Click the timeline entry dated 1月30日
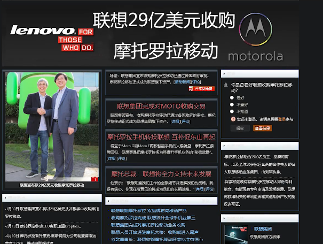Screen dimensions: 323x244 coord(52,212)
